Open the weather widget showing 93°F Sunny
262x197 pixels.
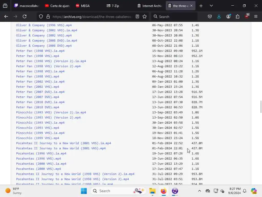click(x=14, y=191)
